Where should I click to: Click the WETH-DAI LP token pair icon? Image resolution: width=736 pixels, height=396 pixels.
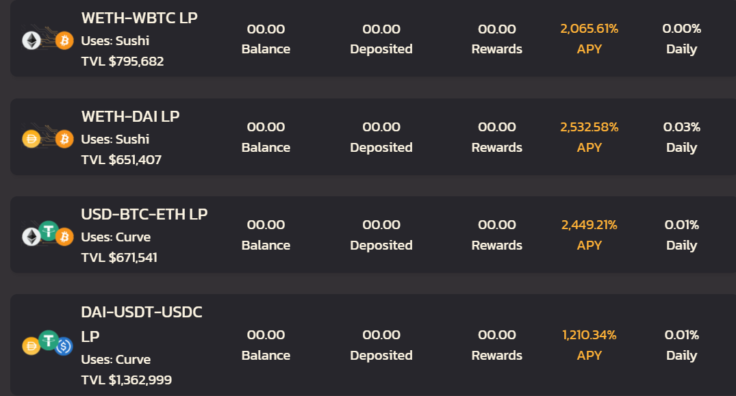(48, 139)
